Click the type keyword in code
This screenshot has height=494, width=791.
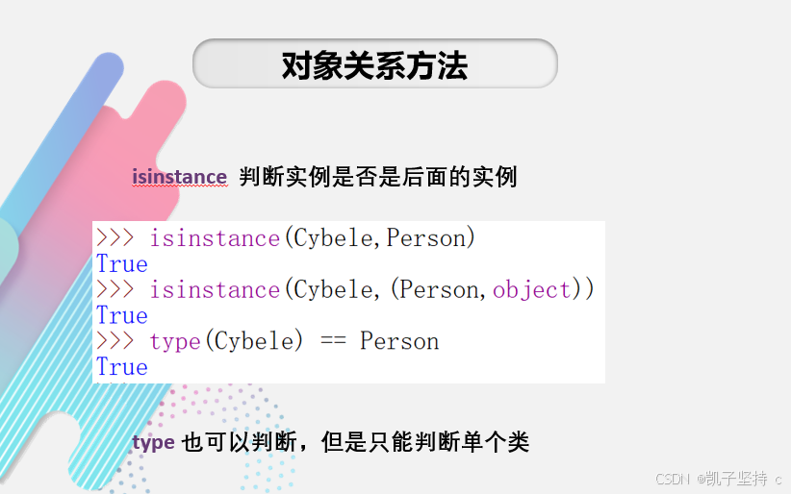[175, 342]
